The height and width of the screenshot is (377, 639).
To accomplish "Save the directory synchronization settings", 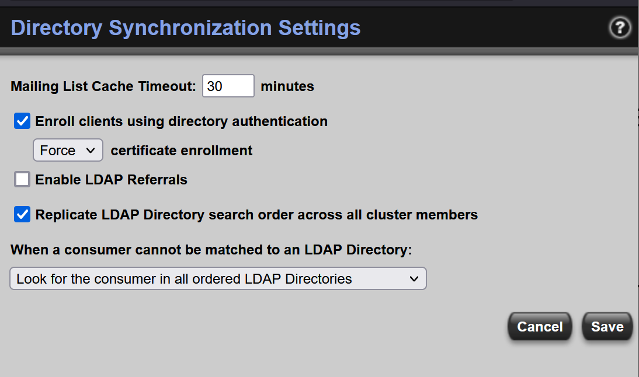I will pos(607,327).
